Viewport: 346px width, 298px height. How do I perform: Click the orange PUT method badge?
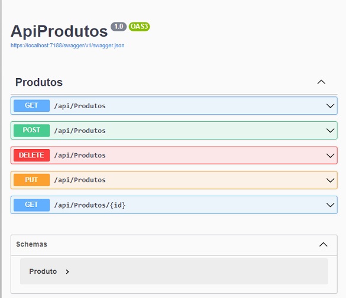(31, 180)
